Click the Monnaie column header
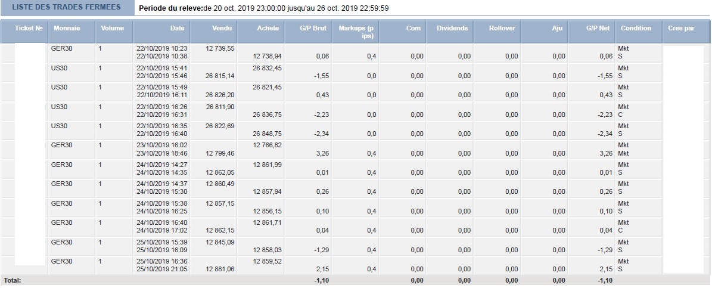 coord(71,32)
